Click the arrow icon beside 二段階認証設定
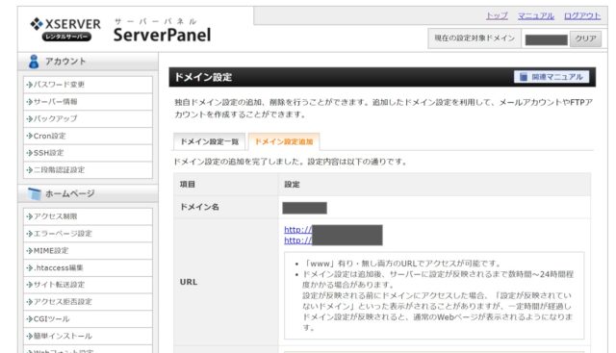Screen dimensions: 616x353 tap(30, 170)
